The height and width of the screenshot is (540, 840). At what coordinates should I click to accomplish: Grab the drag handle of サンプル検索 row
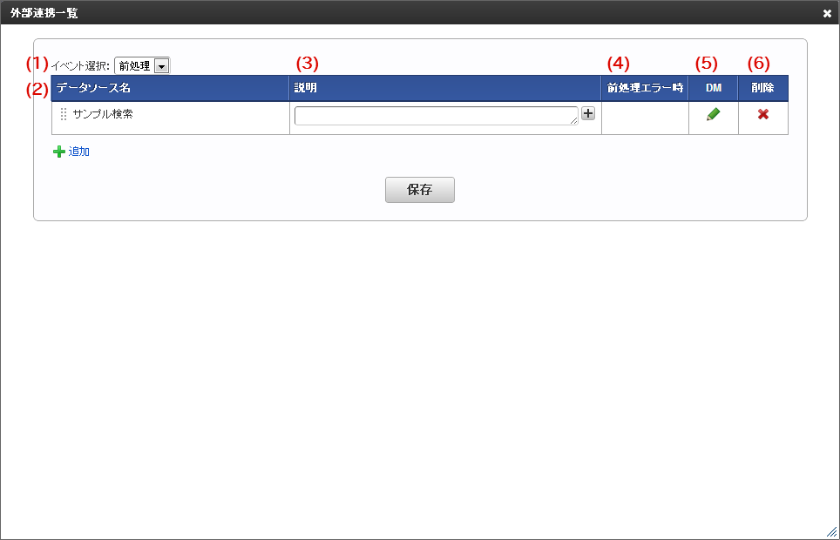pyautogui.click(x=64, y=114)
